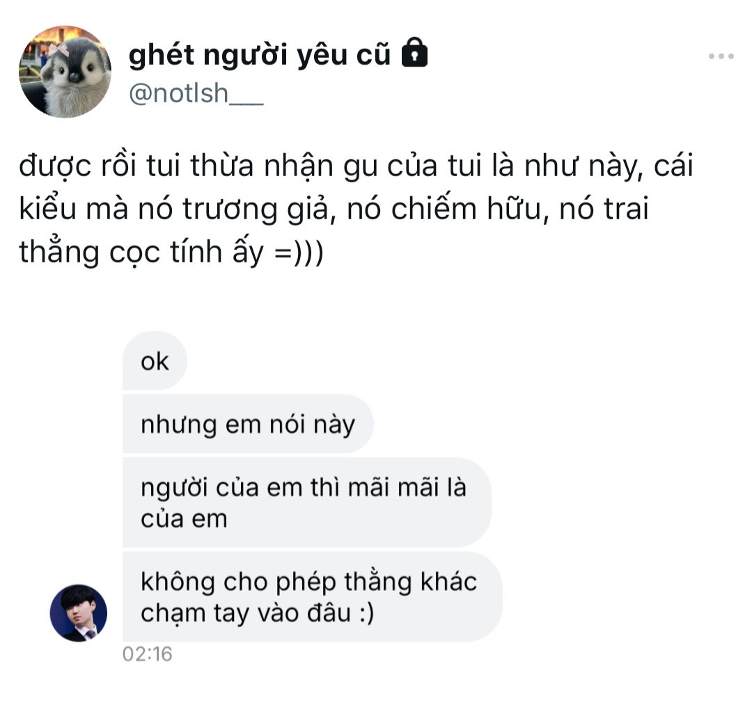Click the @notlsh__ handle

(196, 93)
